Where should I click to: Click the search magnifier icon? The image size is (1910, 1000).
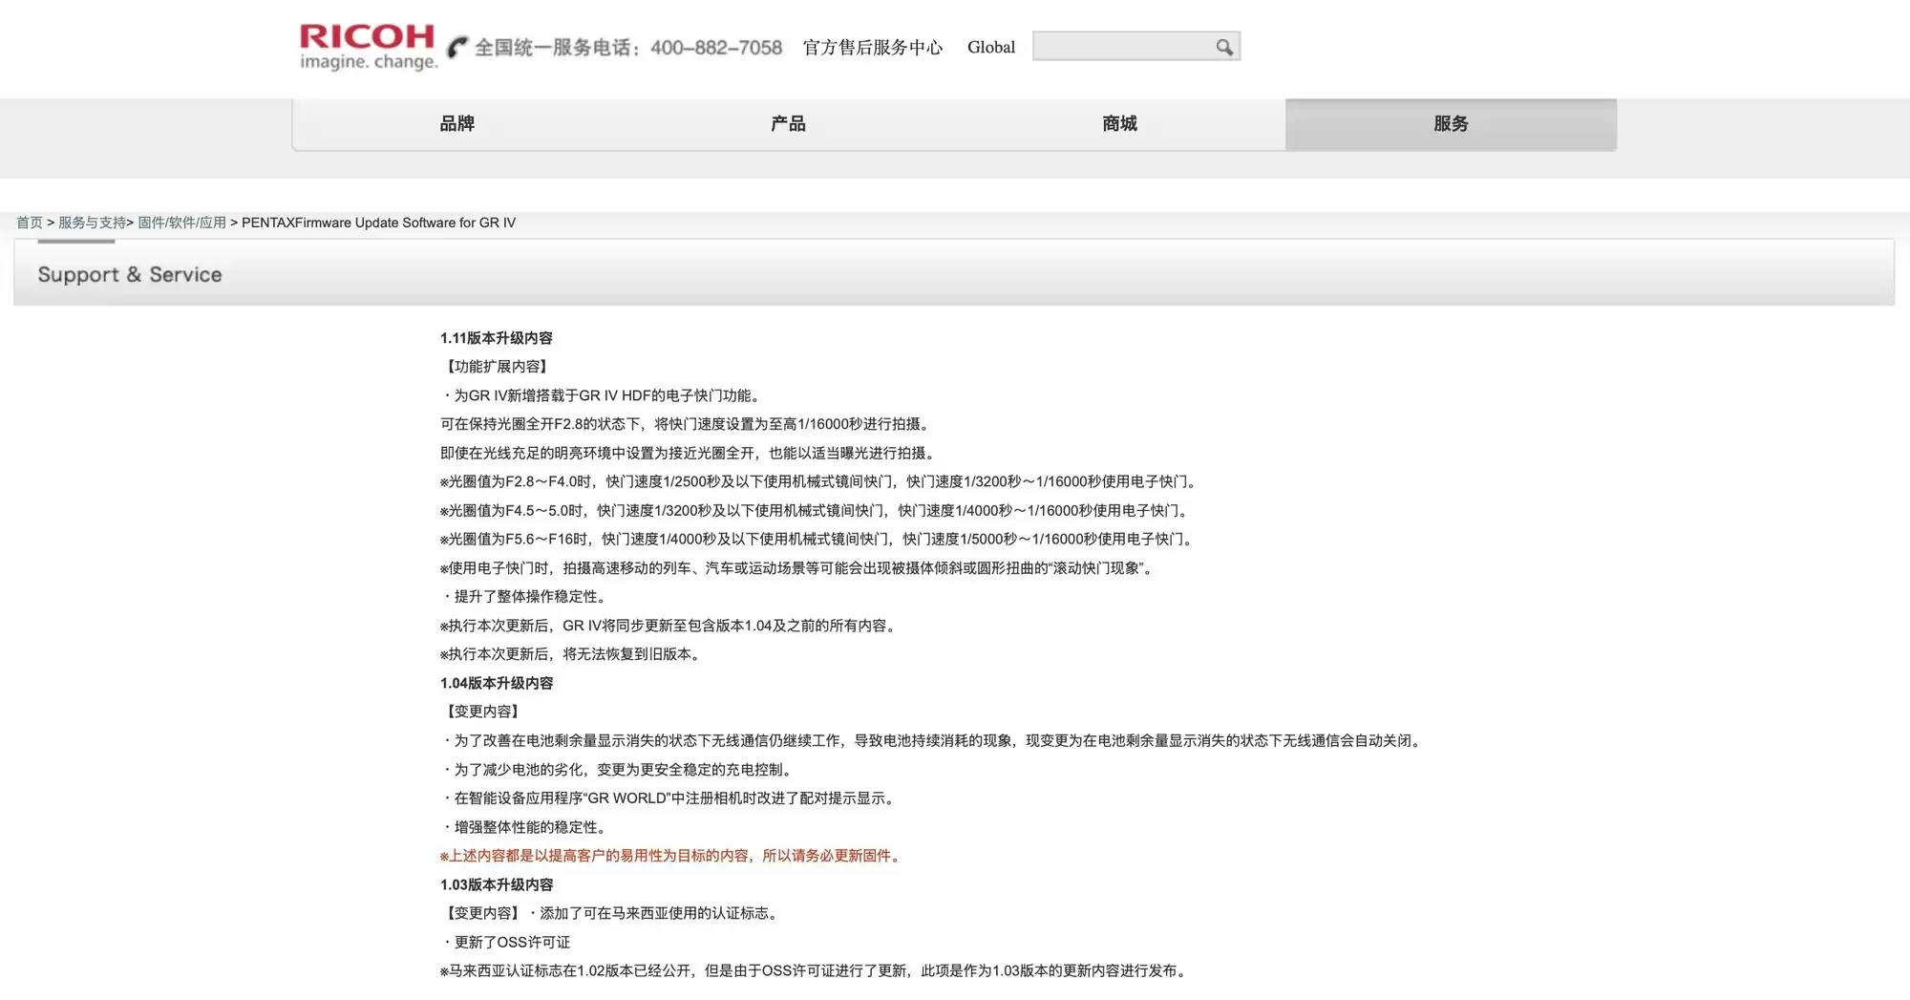(1223, 45)
